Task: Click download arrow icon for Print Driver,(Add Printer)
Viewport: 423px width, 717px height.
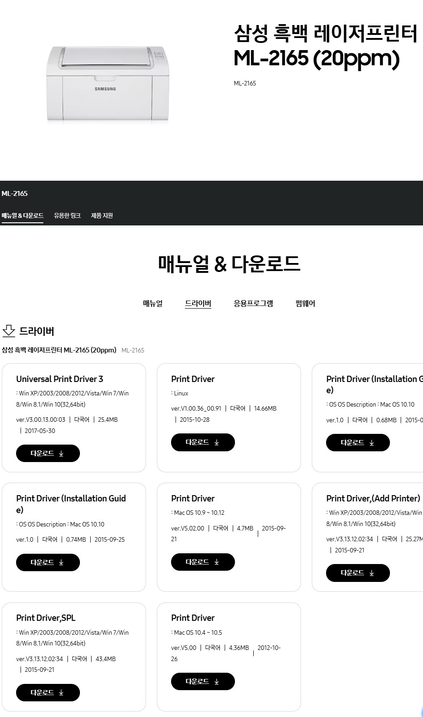Action: click(372, 573)
